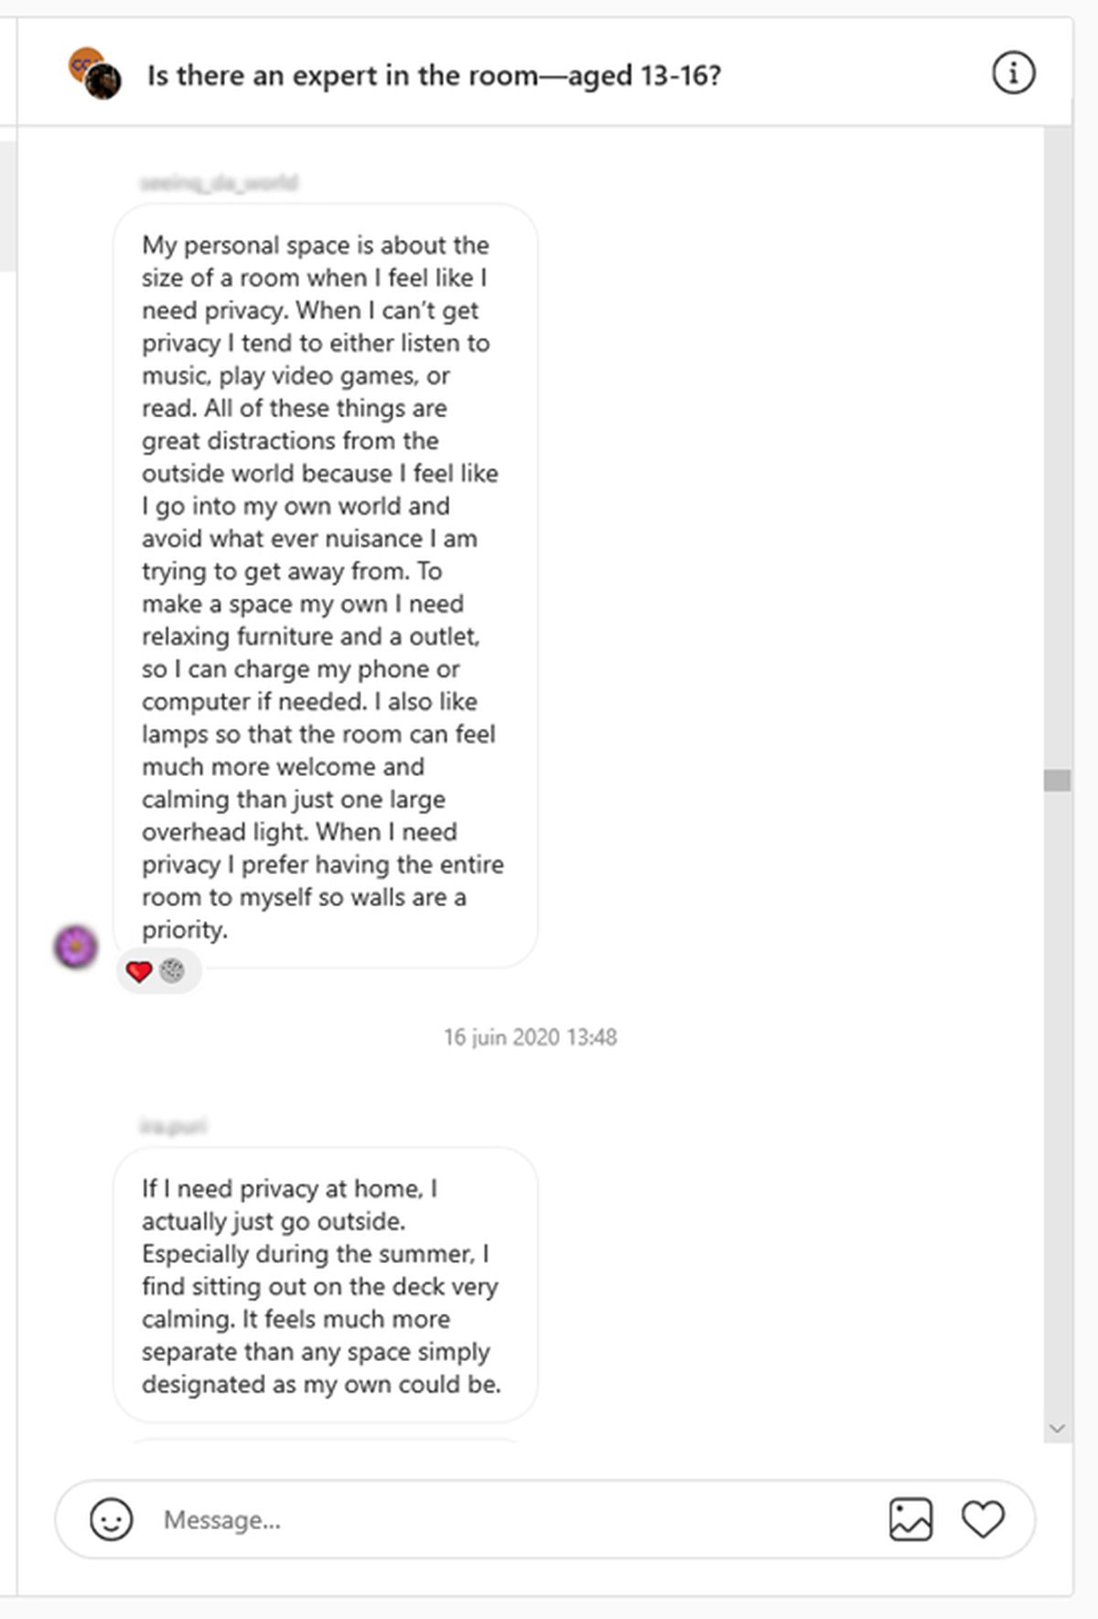The image size is (1098, 1619).
Task: Click the group chat avatar in header
Action: [95, 73]
